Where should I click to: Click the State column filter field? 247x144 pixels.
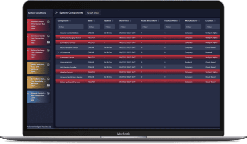(x=94, y=27)
